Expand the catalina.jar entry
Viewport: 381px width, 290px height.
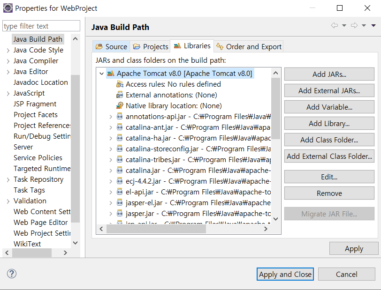111,171
